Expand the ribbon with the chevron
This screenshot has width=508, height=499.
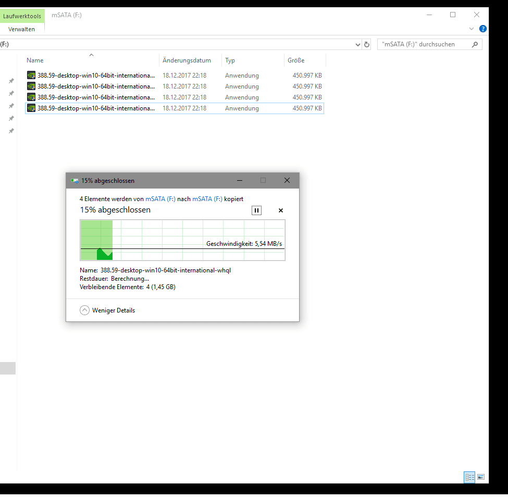click(472, 29)
